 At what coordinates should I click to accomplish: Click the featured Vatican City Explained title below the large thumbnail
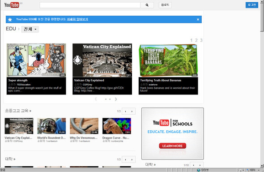[89, 80]
